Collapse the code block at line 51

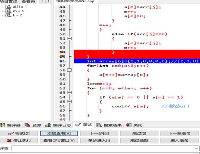click(x=69, y=39)
